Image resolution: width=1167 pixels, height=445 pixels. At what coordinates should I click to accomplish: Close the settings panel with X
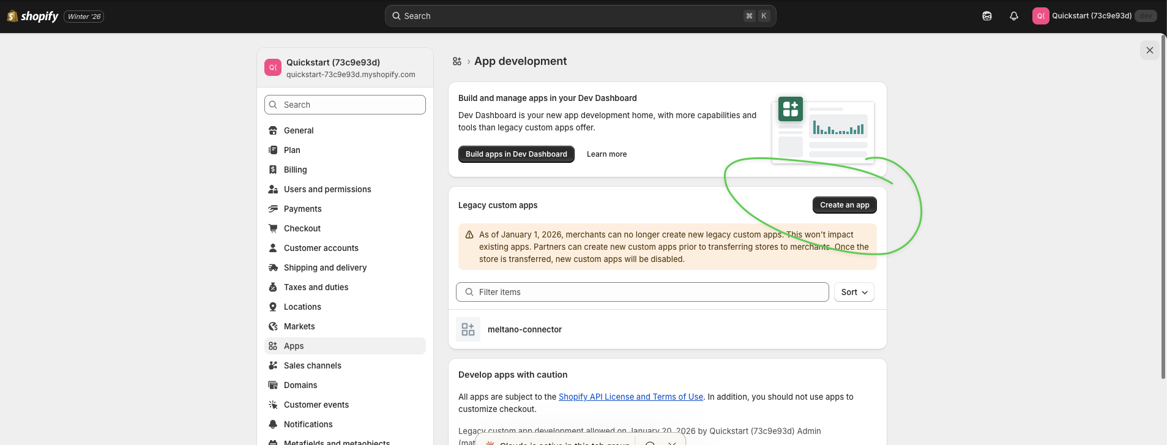pyautogui.click(x=1150, y=50)
